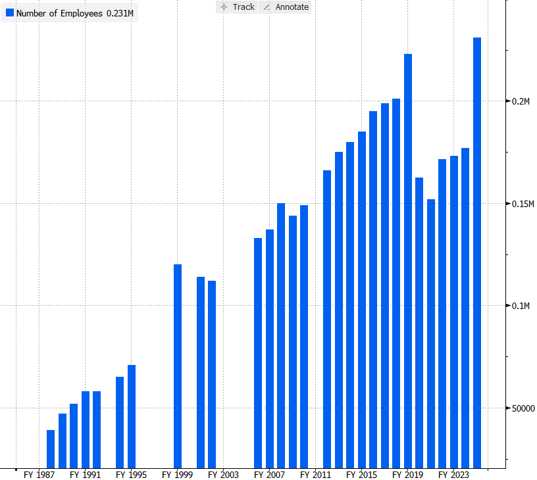This screenshot has height=480, width=537.
Task: Select the FY 2023 x-axis label
Action: click(452, 474)
